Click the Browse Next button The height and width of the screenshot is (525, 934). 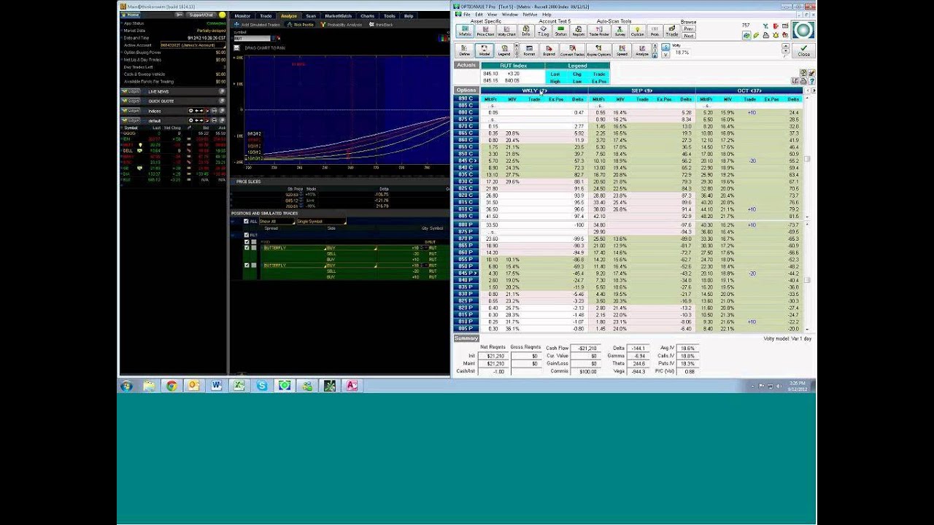click(x=689, y=36)
